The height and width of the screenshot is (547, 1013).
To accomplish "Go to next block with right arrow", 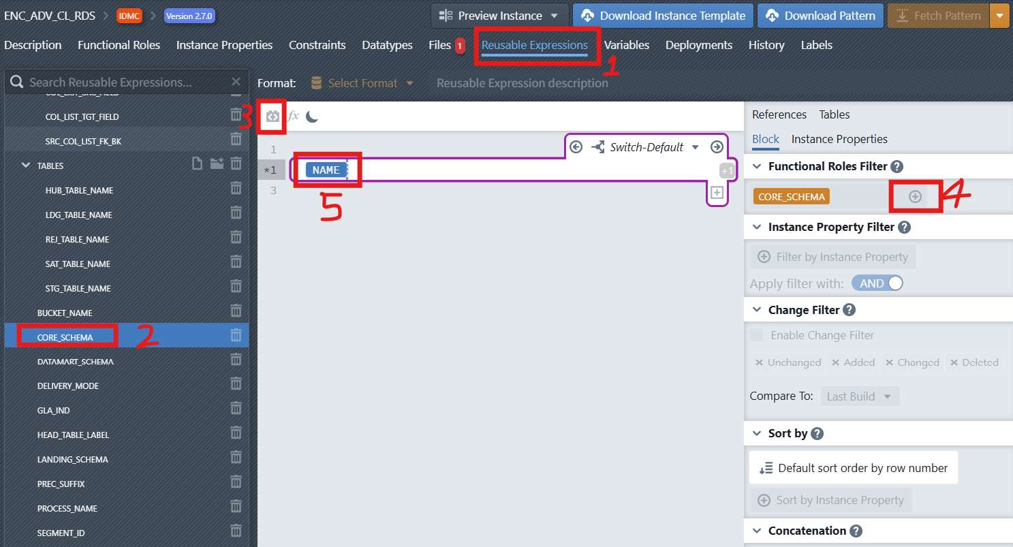I will [717, 147].
